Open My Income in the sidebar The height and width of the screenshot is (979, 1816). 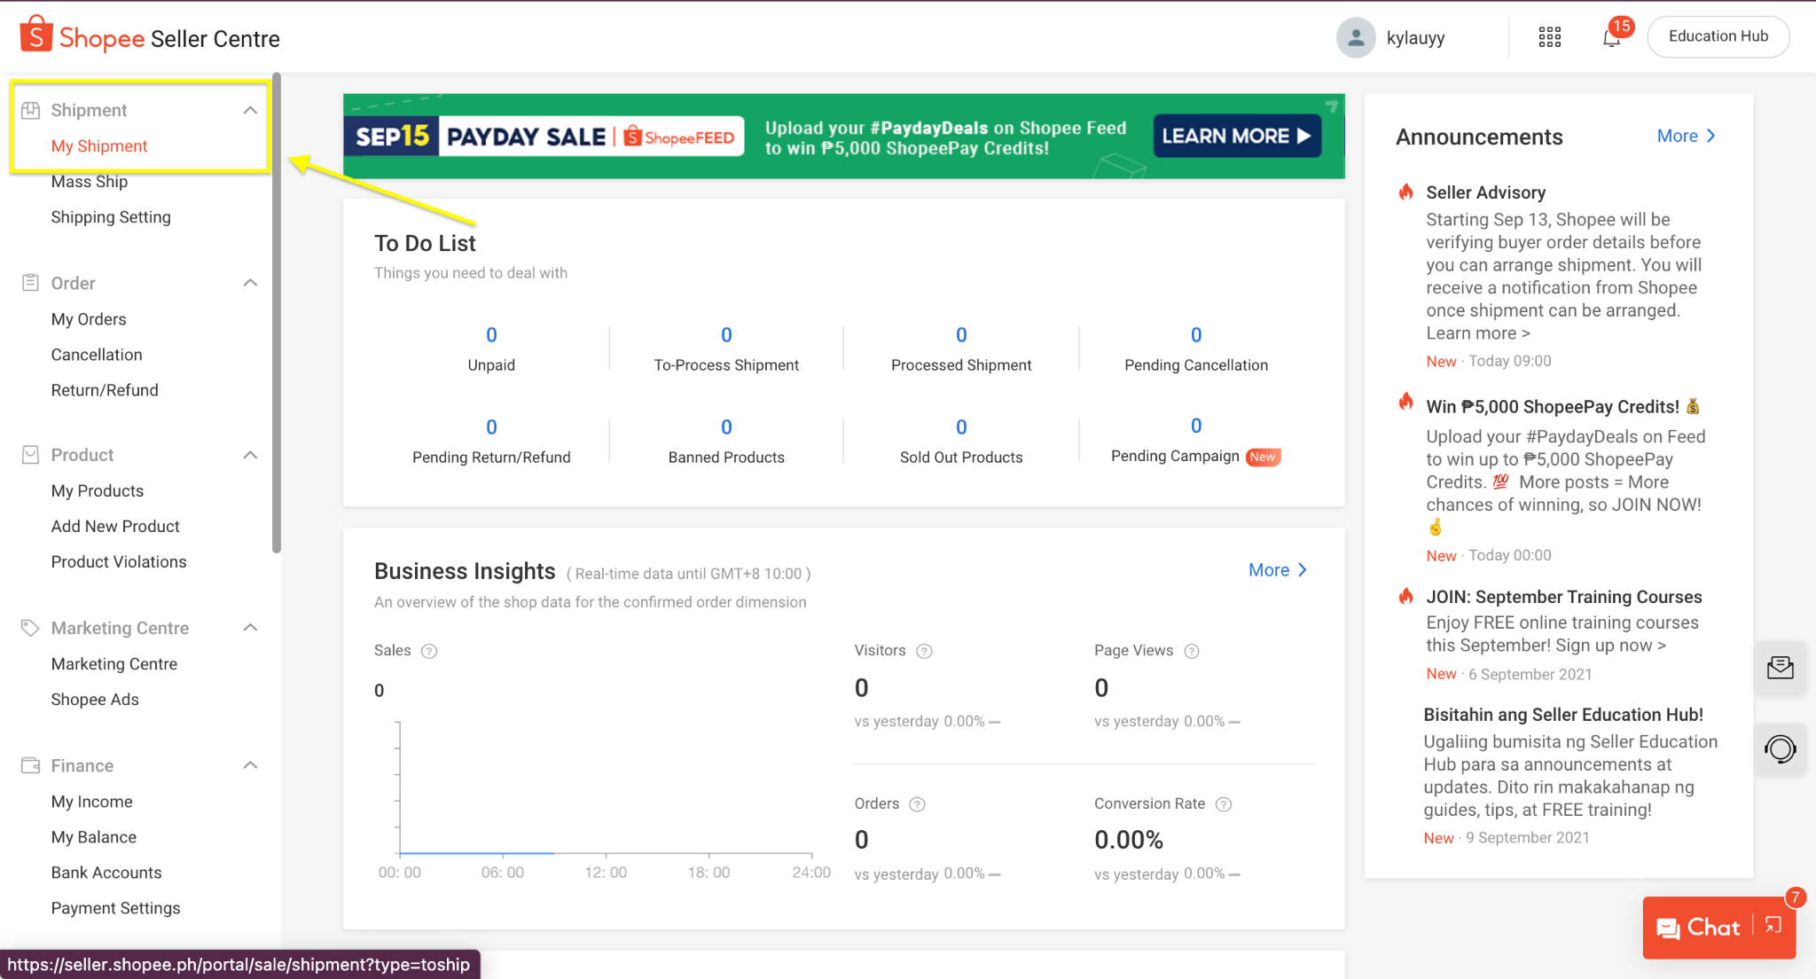coord(92,802)
